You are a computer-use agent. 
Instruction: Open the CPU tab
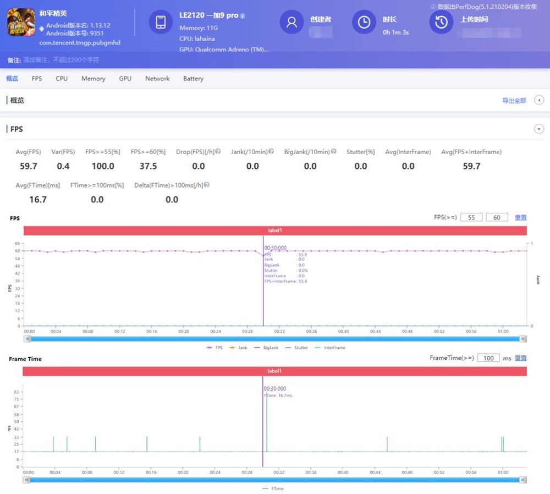(x=62, y=79)
